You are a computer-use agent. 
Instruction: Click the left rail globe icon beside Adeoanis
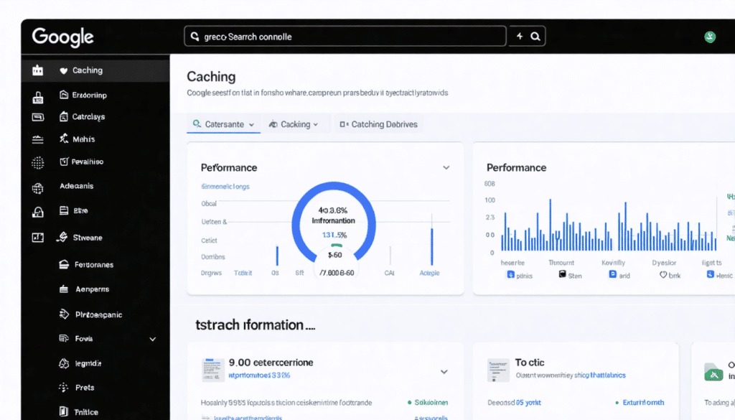click(38, 188)
